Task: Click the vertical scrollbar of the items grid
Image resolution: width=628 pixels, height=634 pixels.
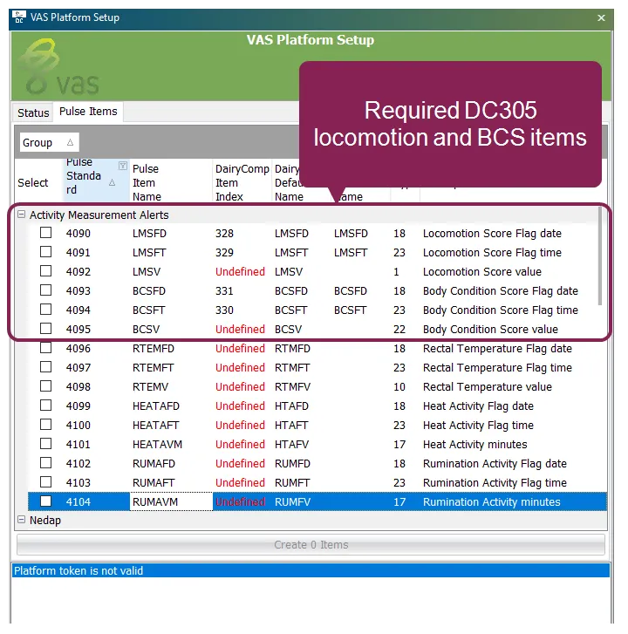Action: click(x=600, y=256)
